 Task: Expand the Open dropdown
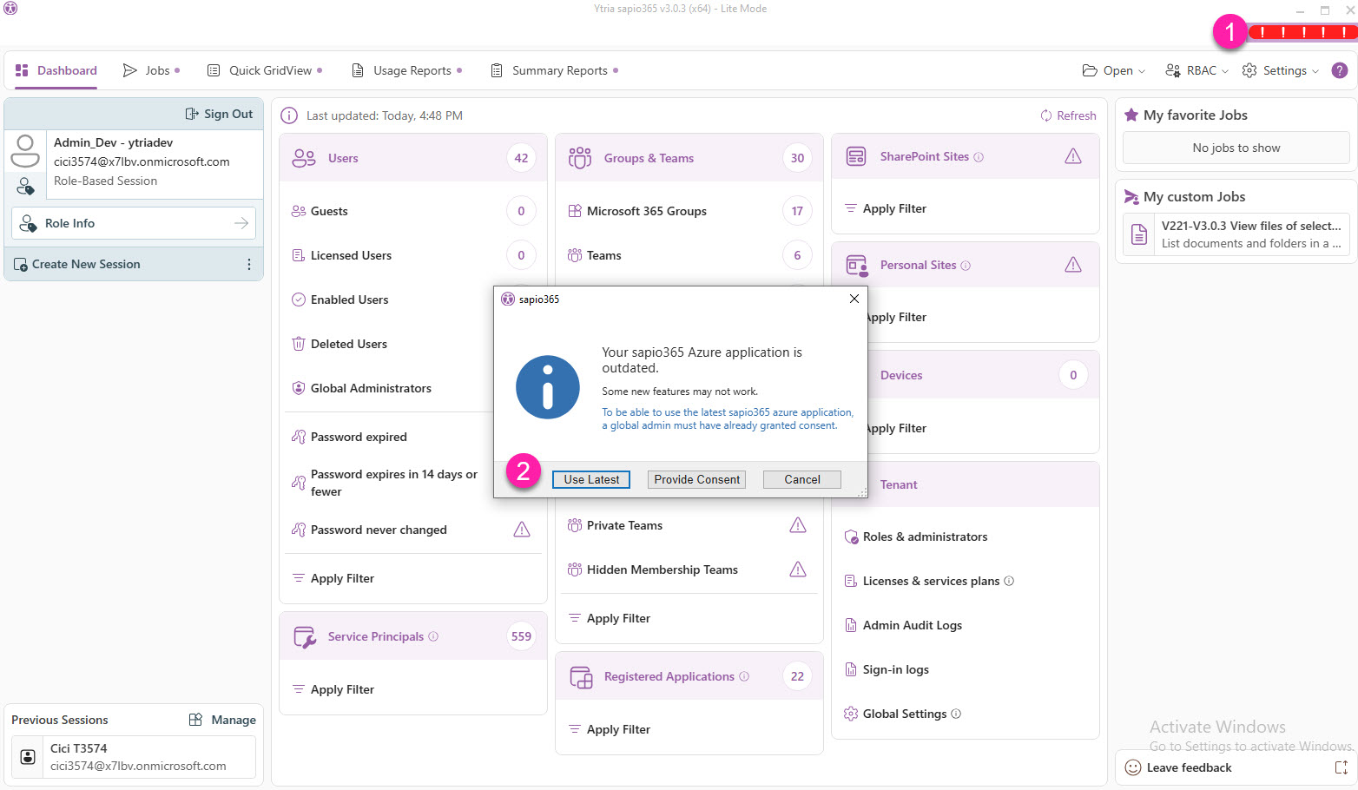point(1114,70)
